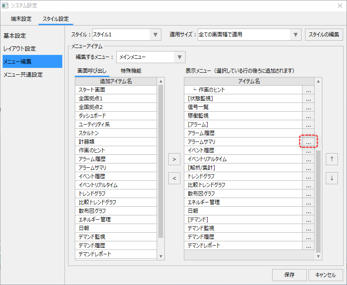The width and height of the screenshot is (347, 285).
Task: Click the < button to remove item
Action: click(174, 178)
